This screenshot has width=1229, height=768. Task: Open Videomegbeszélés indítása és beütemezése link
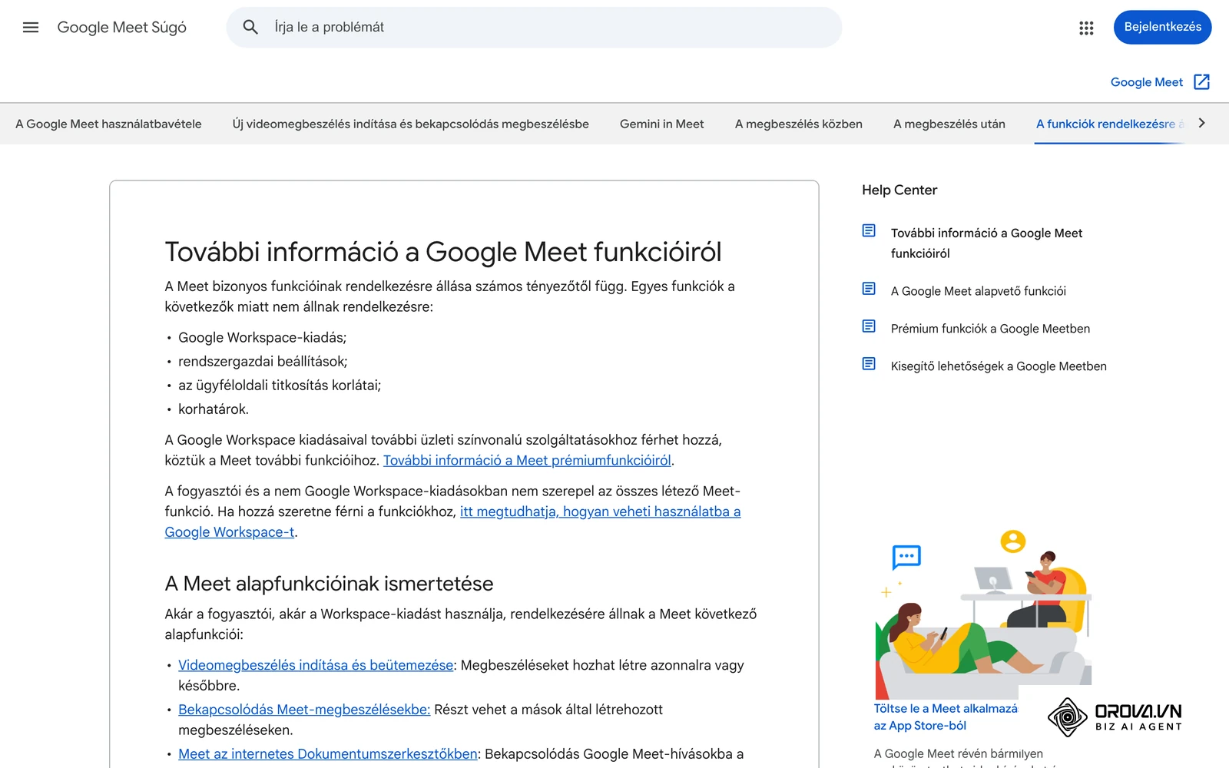click(x=316, y=665)
